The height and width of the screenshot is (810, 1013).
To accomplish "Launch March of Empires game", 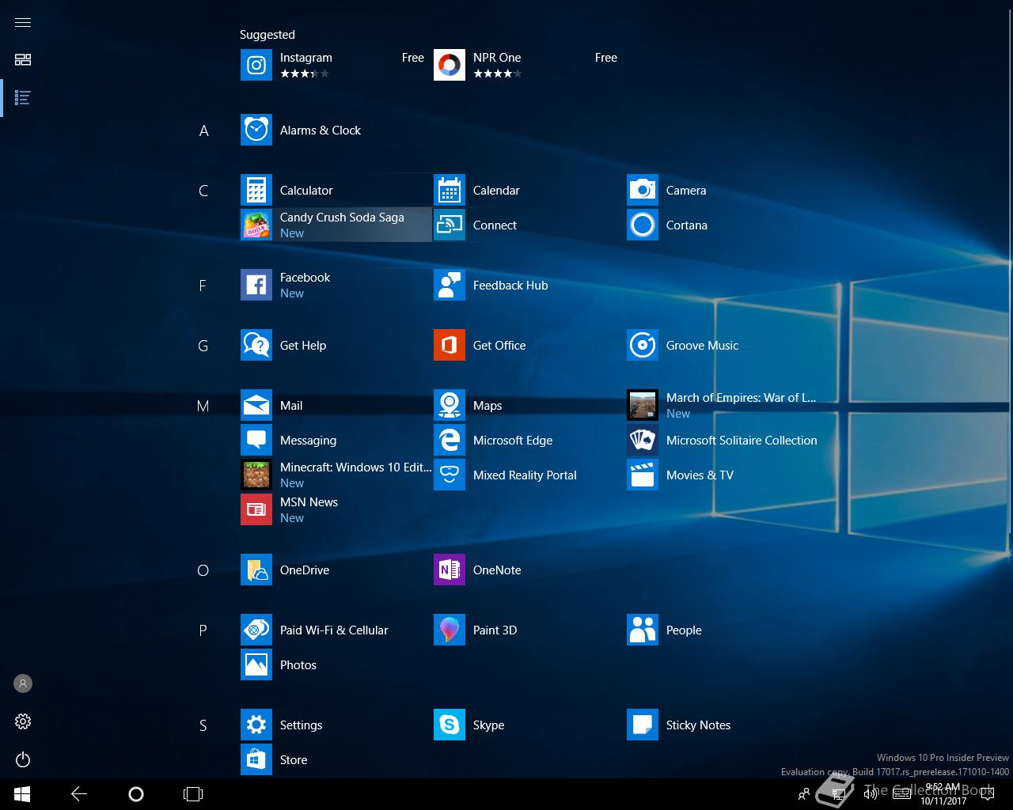I will 722,405.
